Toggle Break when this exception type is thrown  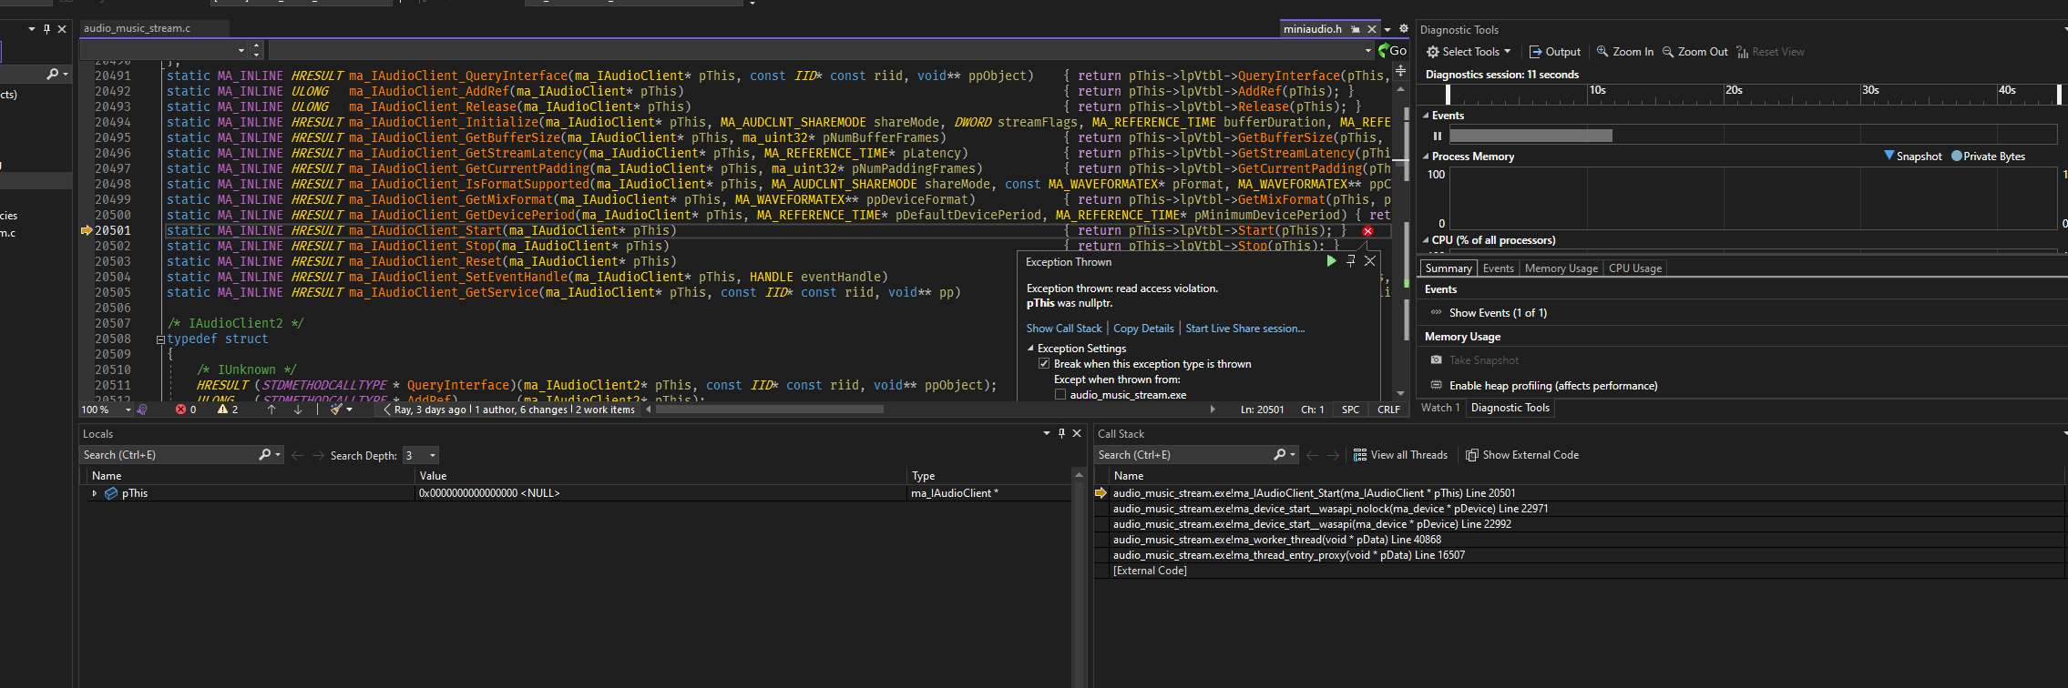pyautogui.click(x=1044, y=364)
